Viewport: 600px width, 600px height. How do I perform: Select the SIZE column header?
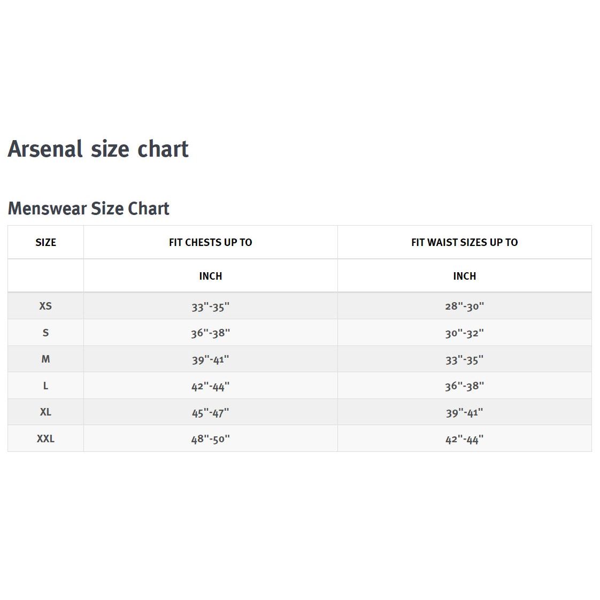point(45,242)
